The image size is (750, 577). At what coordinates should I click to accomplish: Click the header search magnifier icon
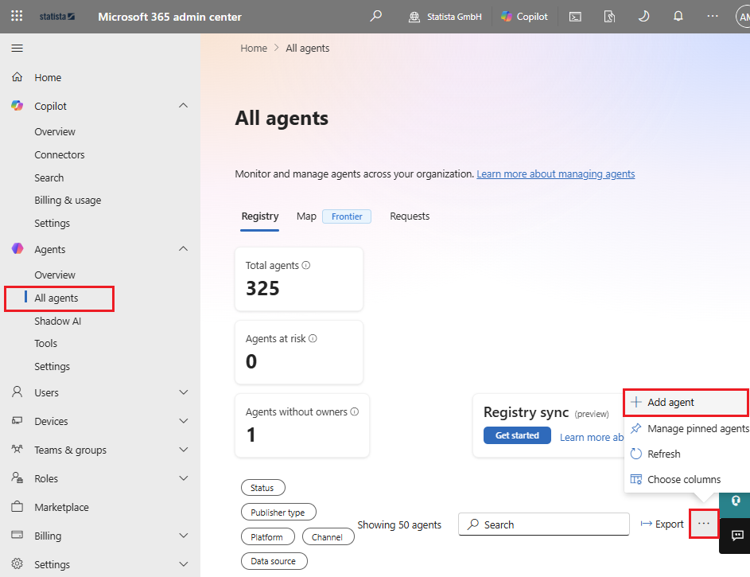[376, 16]
